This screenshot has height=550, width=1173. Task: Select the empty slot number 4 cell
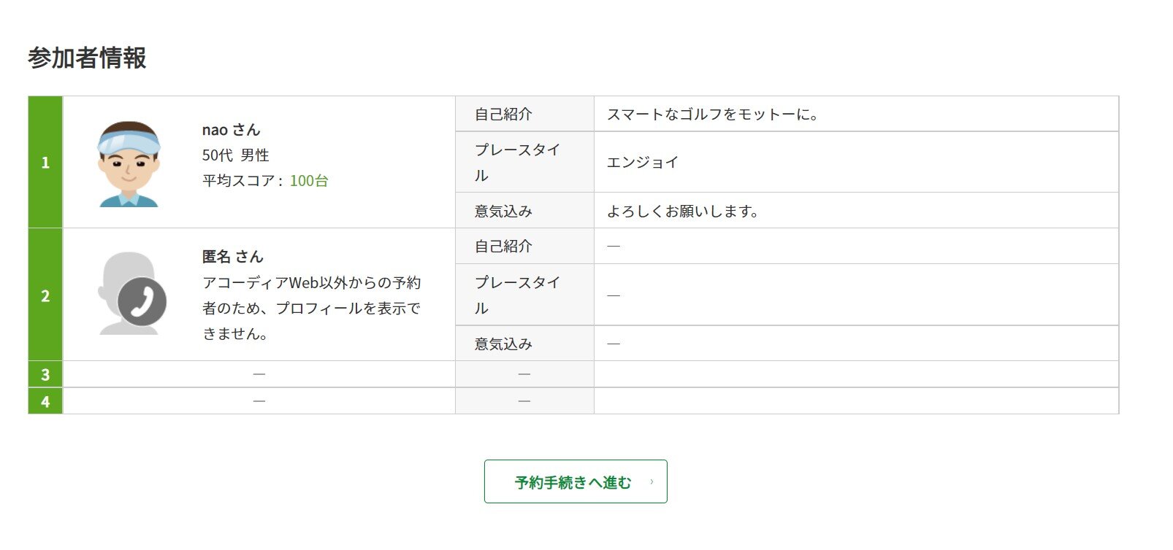click(45, 401)
